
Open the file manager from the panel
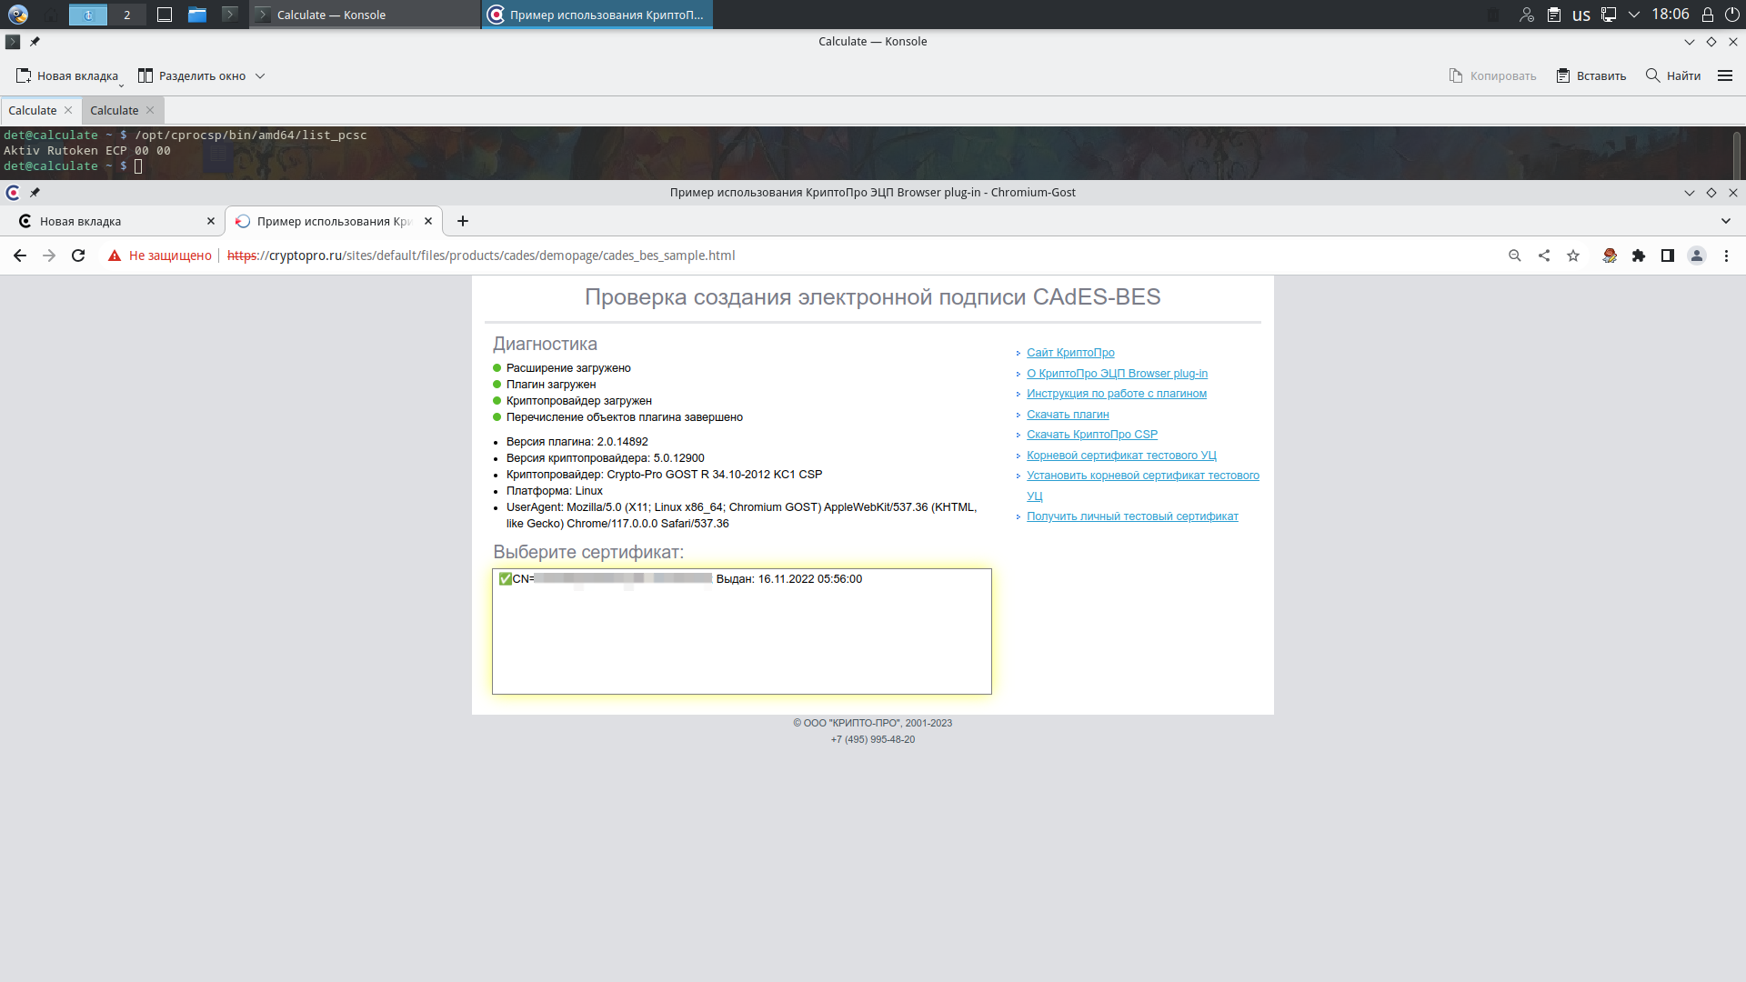(x=197, y=15)
